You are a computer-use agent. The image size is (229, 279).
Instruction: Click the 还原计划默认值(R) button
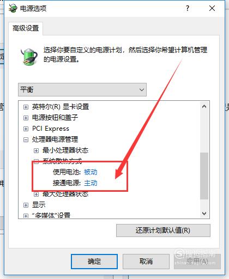tap(163, 231)
